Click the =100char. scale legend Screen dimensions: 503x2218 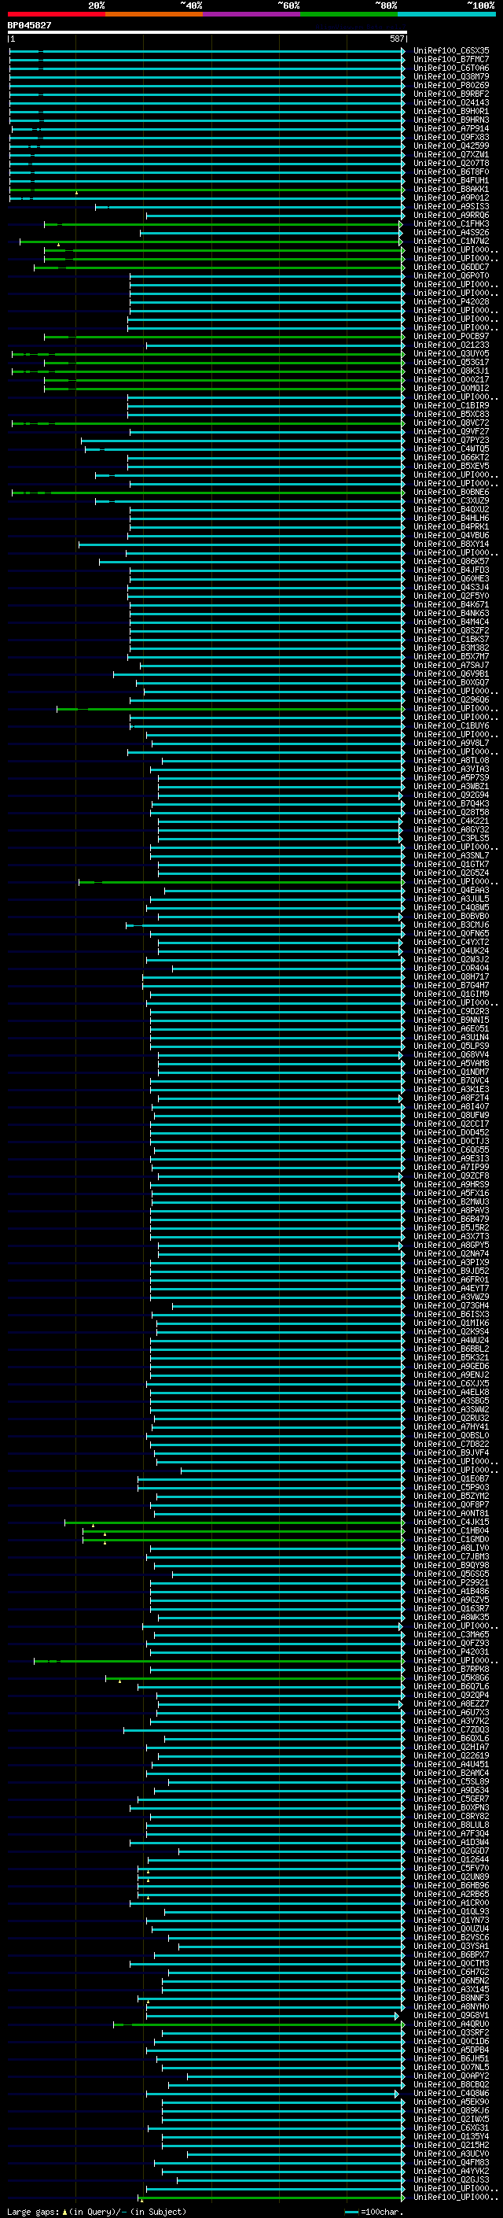(373, 2212)
